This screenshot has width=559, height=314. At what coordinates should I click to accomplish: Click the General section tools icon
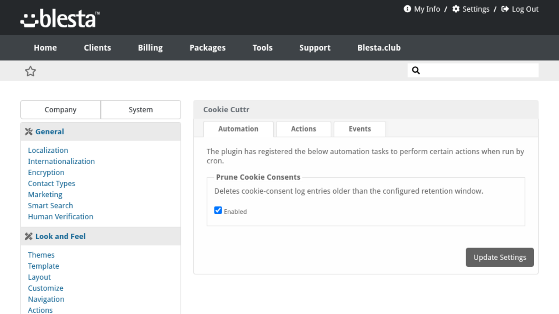pos(29,132)
